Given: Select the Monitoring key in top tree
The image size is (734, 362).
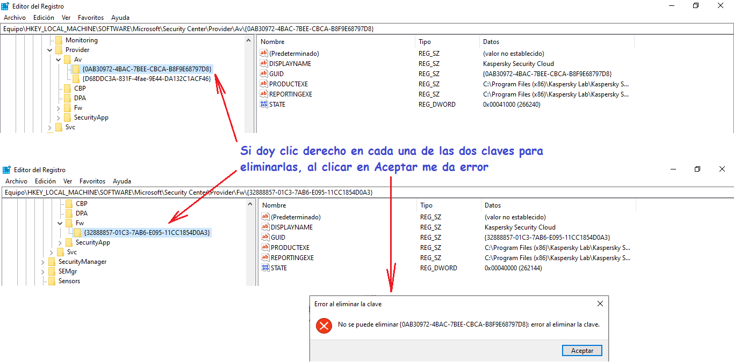Looking at the screenshot, I should tap(81, 40).
